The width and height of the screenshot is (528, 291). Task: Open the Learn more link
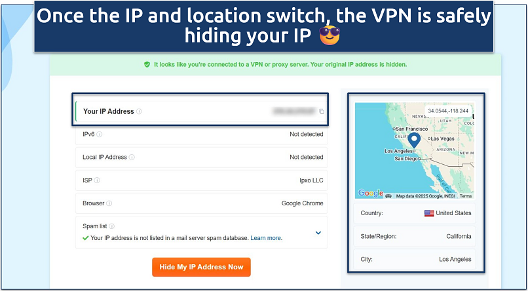[266, 238]
